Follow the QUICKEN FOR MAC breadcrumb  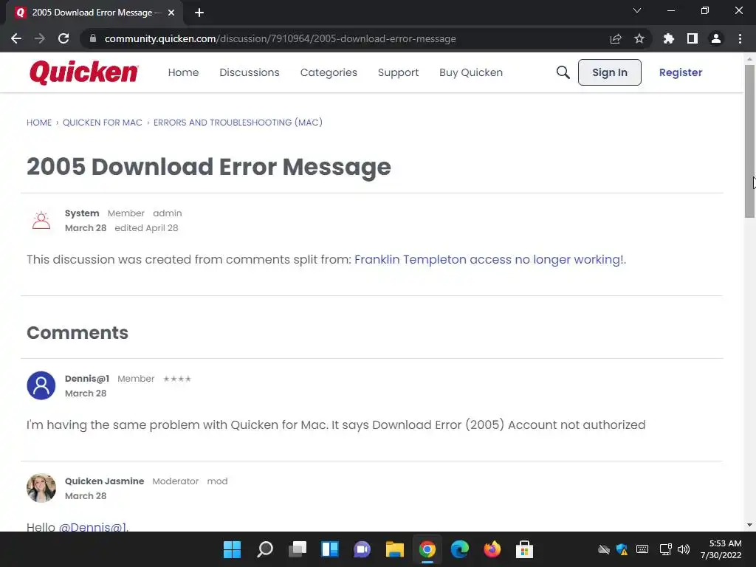[102, 123]
